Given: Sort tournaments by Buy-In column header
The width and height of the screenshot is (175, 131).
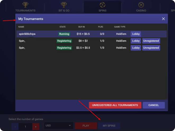Looking at the screenshot, I should click(x=82, y=27).
